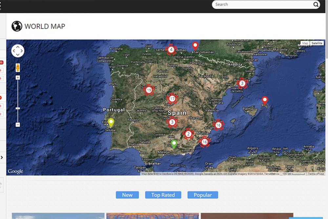This screenshot has height=219, width=328.
Task: Expand the cluster of 4 near Bilbao
Action: click(x=171, y=50)
